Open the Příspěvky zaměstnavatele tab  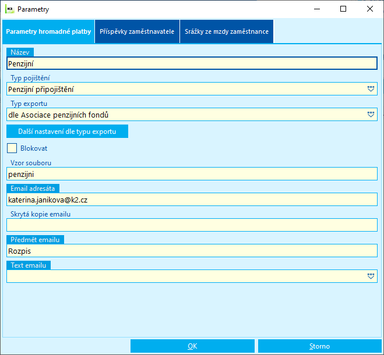(x=137, y=31)
